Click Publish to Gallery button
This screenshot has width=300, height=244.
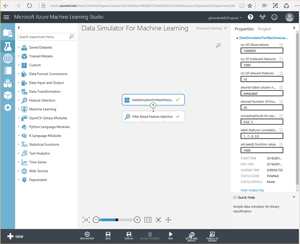pos(212,237)
